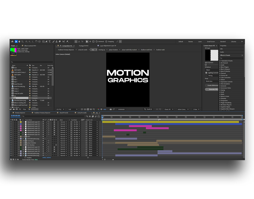Expand the Color Correction effects category

220,78
